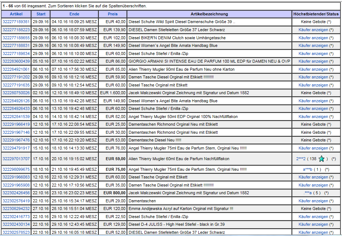Open article number 322277189381
Viewport: 342px width, 236px height.
coord(16,22)
